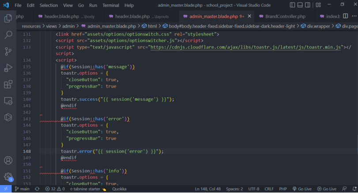The height and width of the screenshot is (193, 358).
Task: Open Run and Debug view
Action: 8,68
